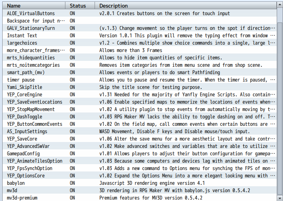The height and width of the screenshot is (201, 283).
Task: Click the scrollbar down arrow
Action: (280, 198)
